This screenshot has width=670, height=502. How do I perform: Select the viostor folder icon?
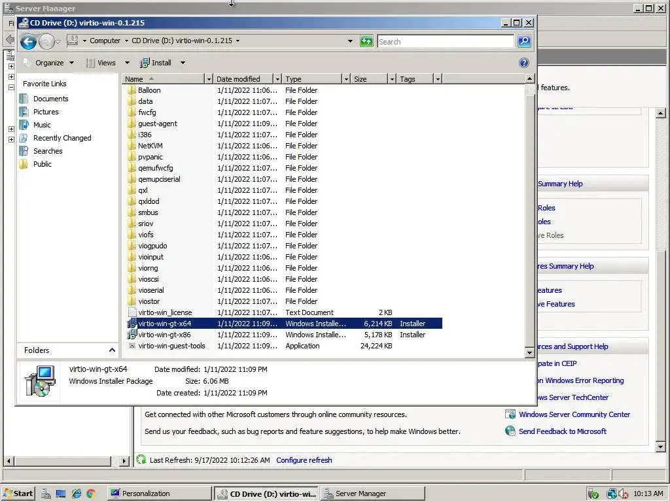(x=132, y=301)
